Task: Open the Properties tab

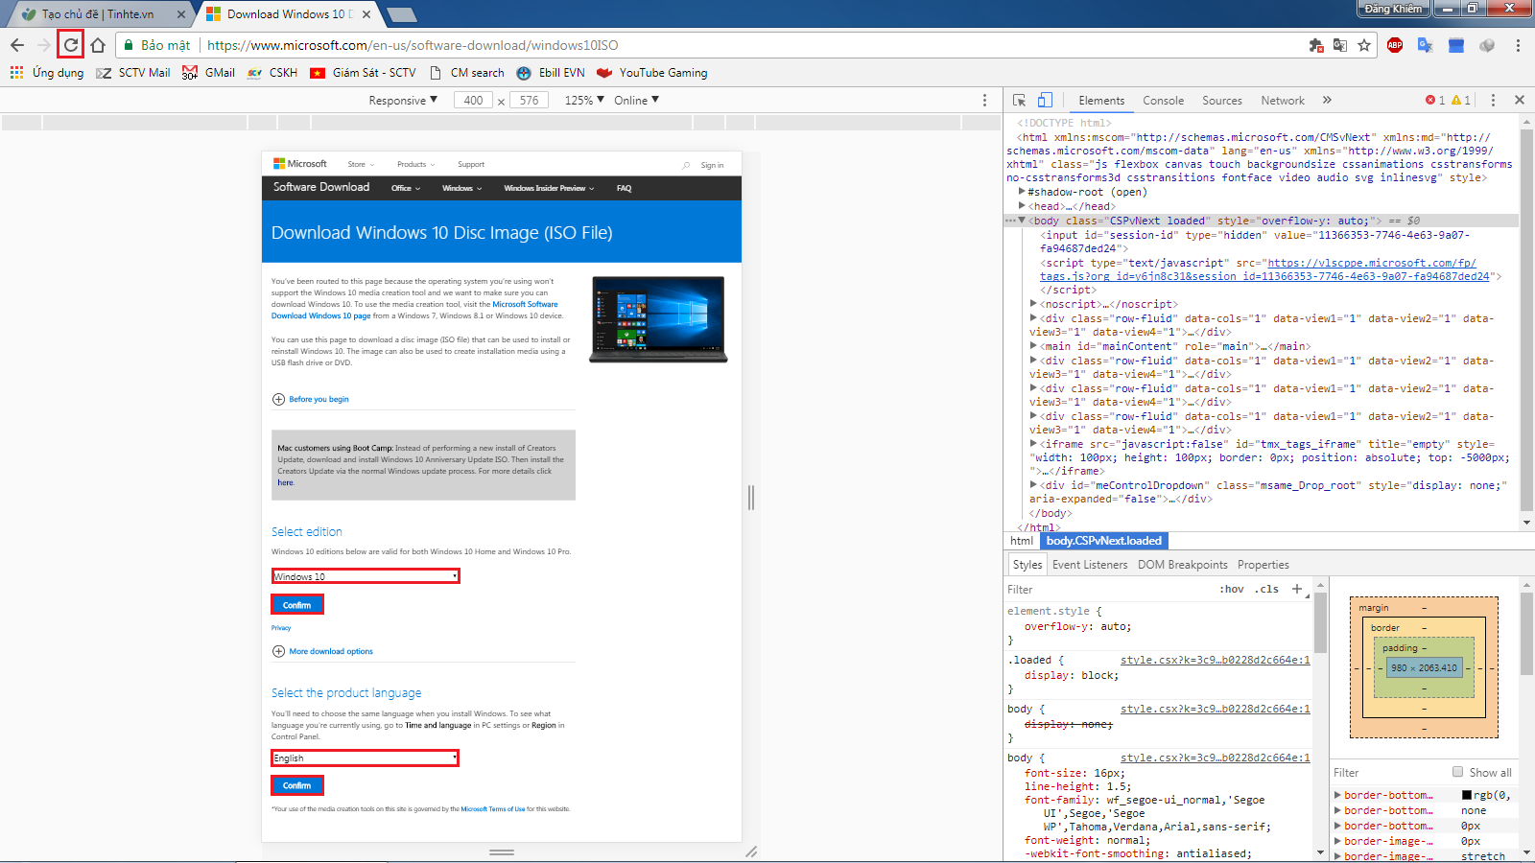Action: (1263, 565)
